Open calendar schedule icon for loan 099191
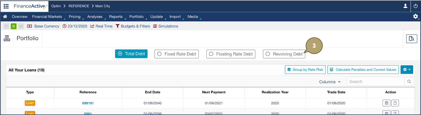Screen dimensions: 421x115 [386, 103]
